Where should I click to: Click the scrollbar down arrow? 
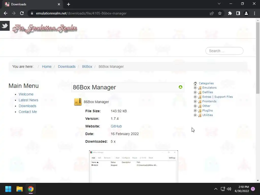(258, 181)
